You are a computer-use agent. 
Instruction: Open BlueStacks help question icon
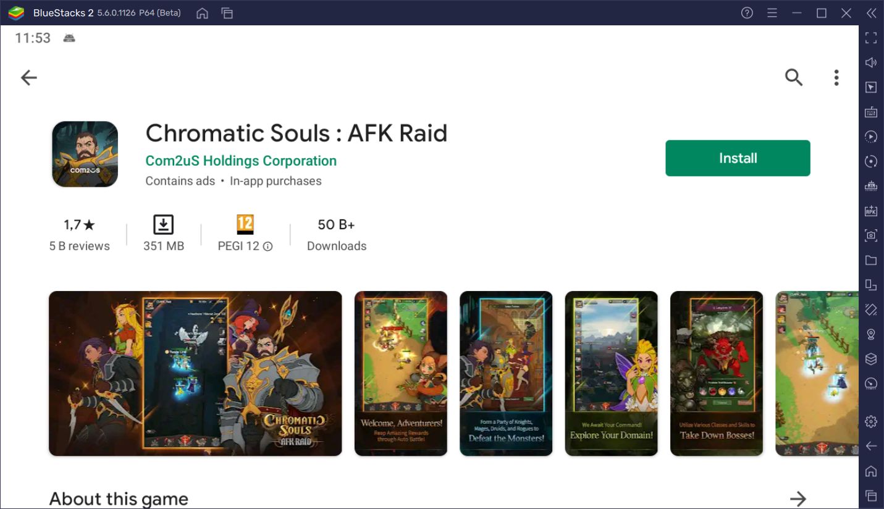click(x=747, y=13)
